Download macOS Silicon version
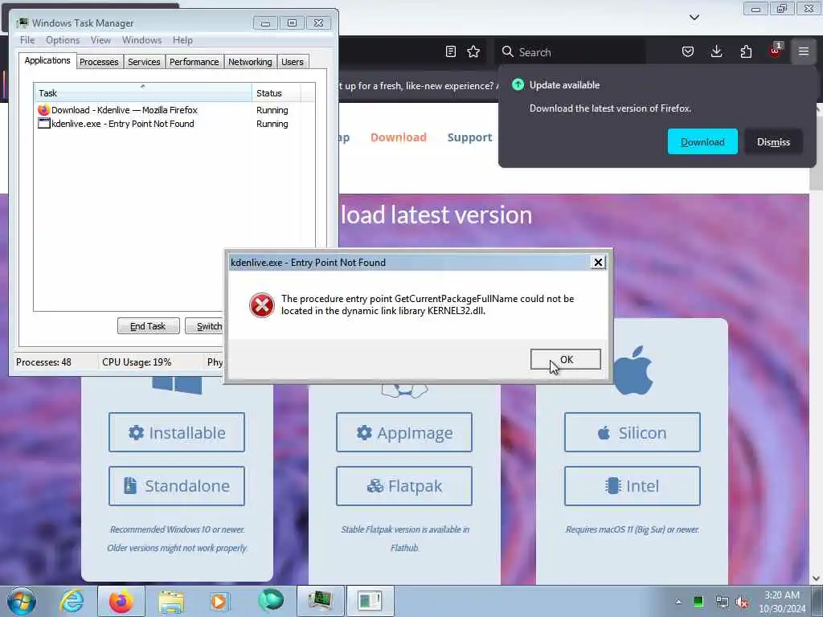Image resolution: width=823 pixels, height=617 pixels. coord(633,432)
